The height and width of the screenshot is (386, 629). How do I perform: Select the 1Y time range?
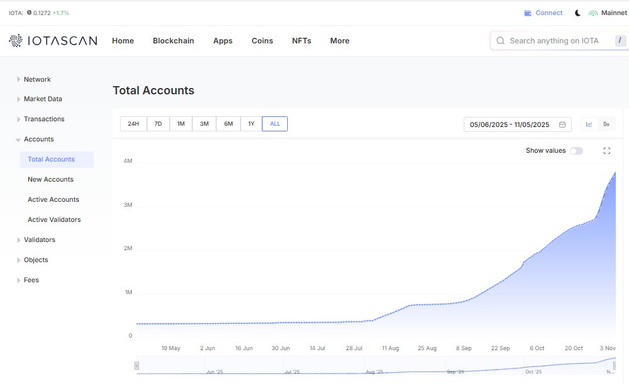(251, 124)
